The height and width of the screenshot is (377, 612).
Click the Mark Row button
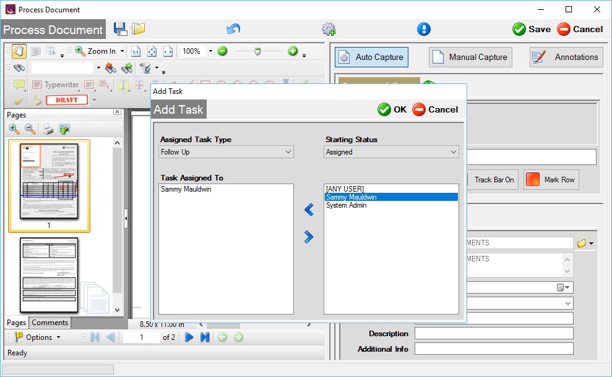click(551, 180)
